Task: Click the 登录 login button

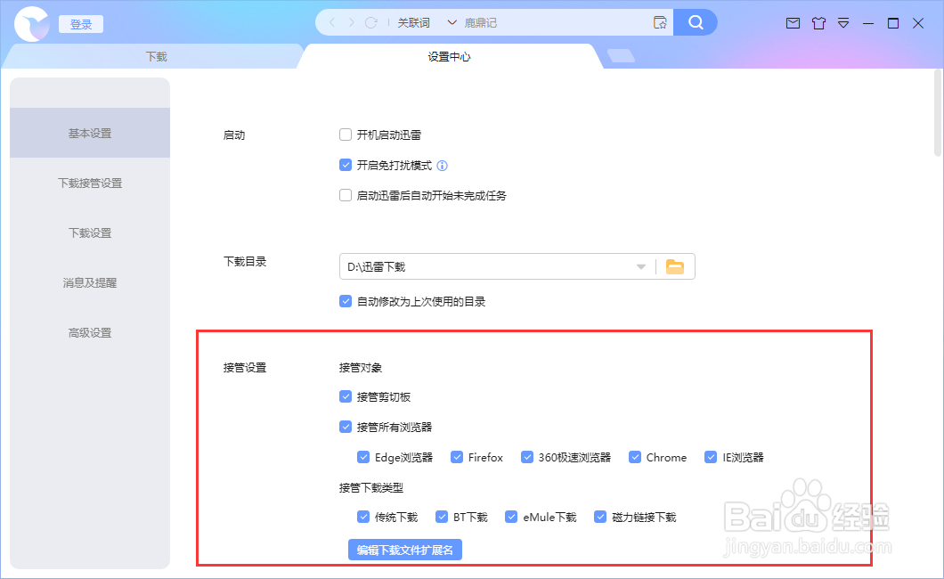Action: click(81, 24)
